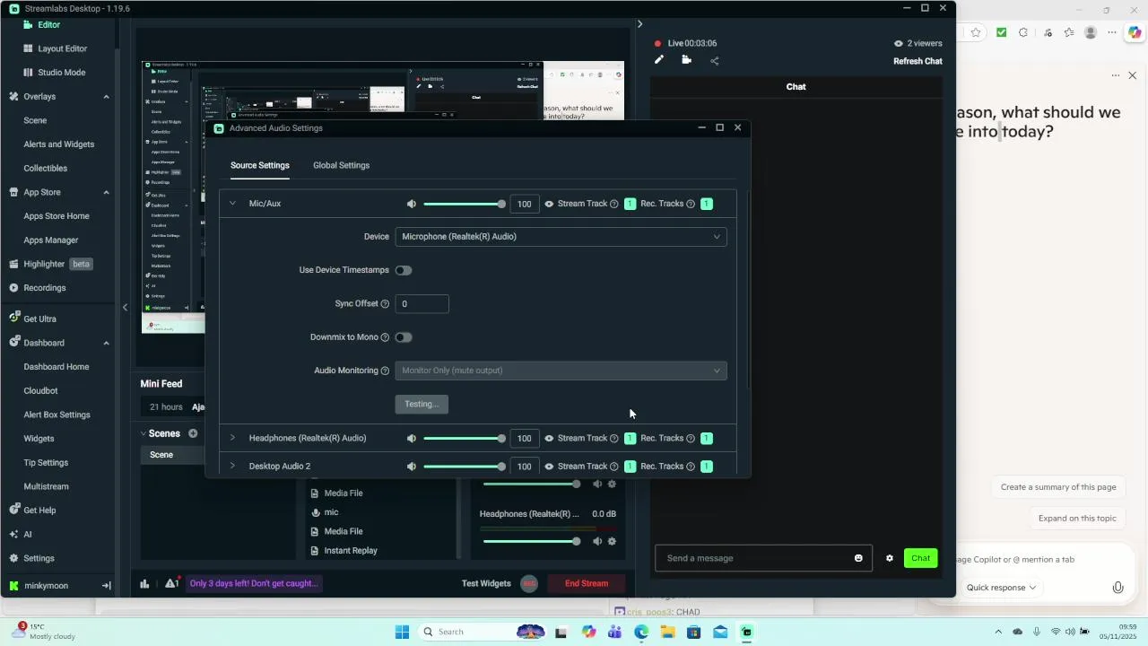Toggle Headphones Stream Track visibility eye
Image resolution: width=1148 pixels, height=646 pixels.
pyautogui.click(x=549, y=439)
